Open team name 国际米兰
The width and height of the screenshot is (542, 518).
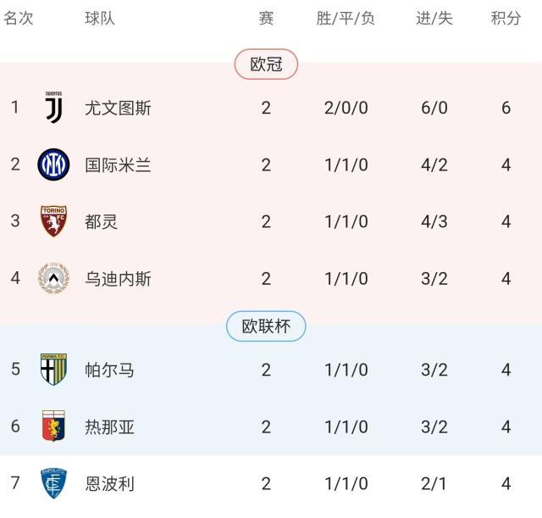[x=118, y=164]
